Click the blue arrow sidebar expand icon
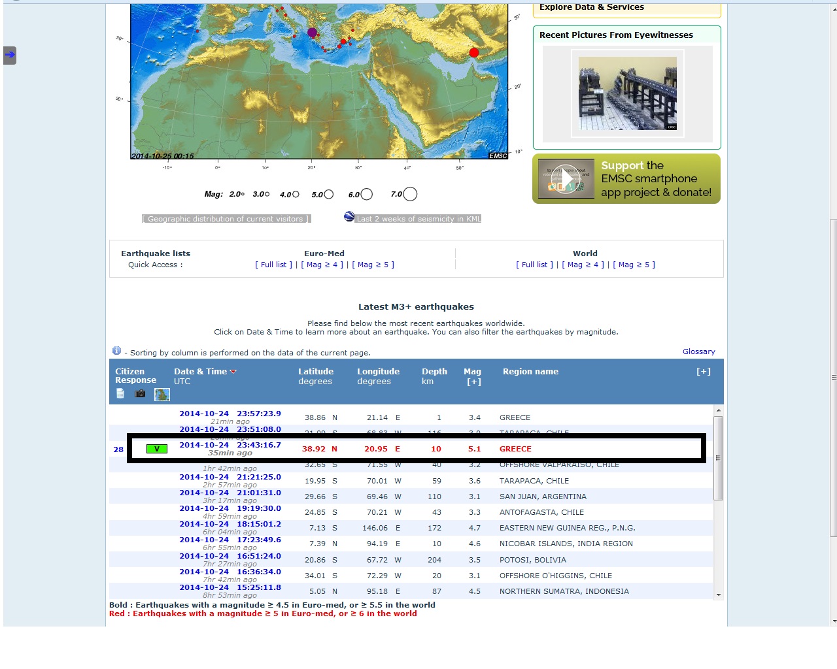This screenshot has height=669, width=837. click(x=10, y=55)
